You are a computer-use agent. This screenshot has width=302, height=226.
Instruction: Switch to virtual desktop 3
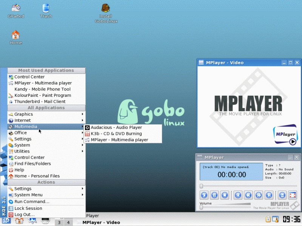(x=59, y=222)
